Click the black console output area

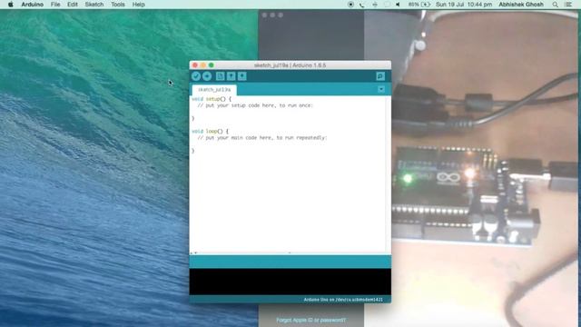pos(290,282)
